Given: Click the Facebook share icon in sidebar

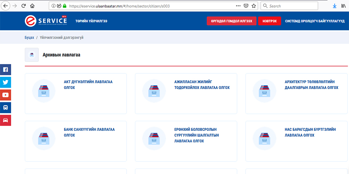Looking at the screenshot, I should coord(5,70).
